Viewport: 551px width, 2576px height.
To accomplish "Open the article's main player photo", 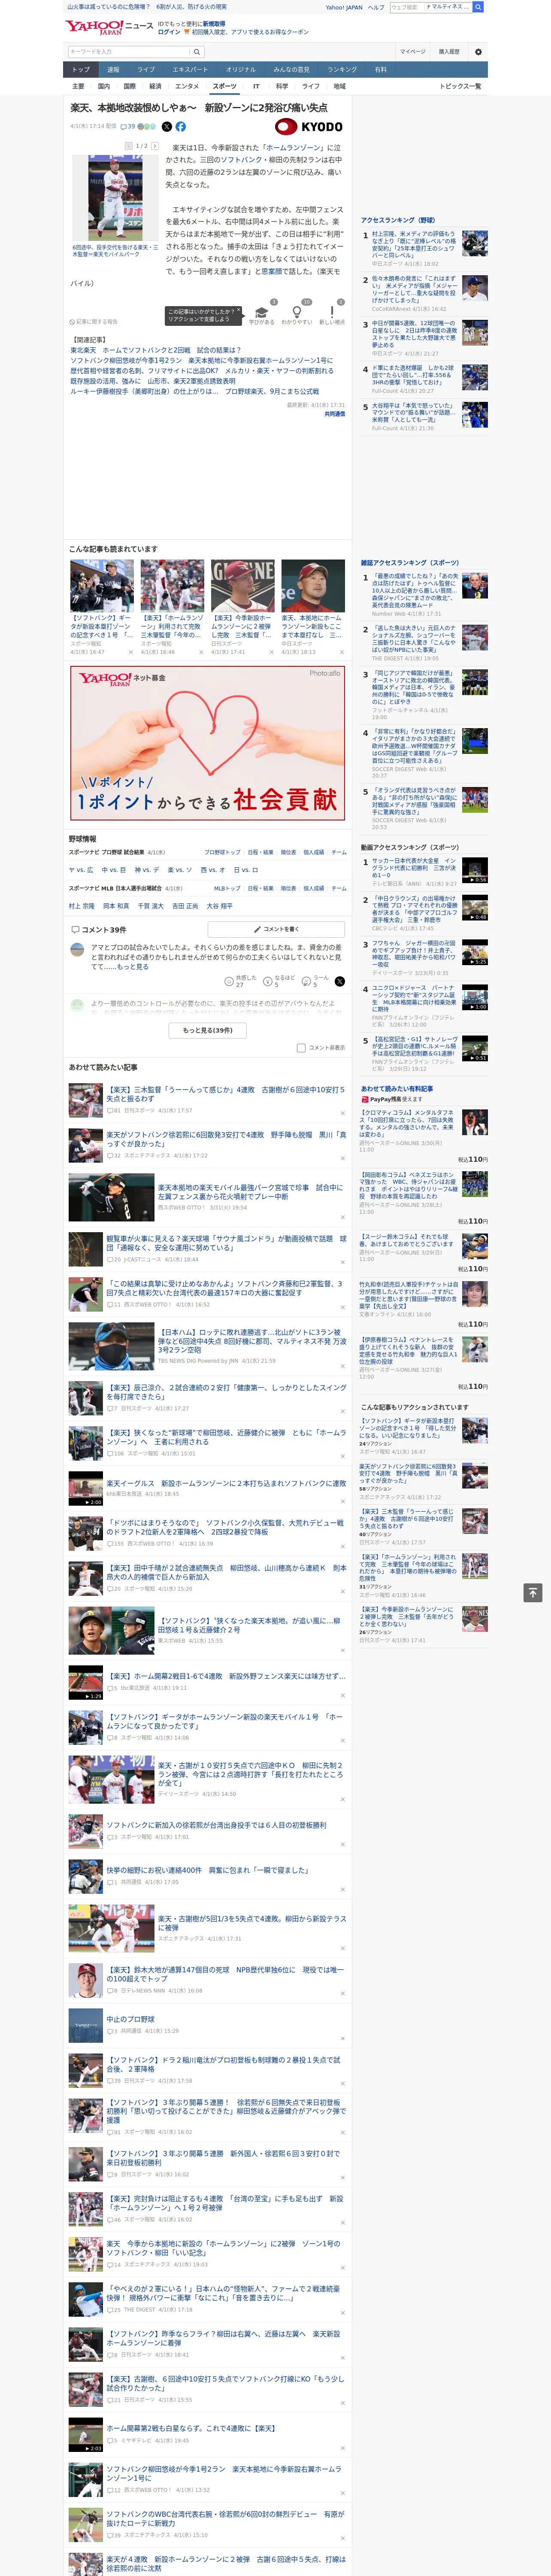I will pyautogui.click(x=115, y=197).
